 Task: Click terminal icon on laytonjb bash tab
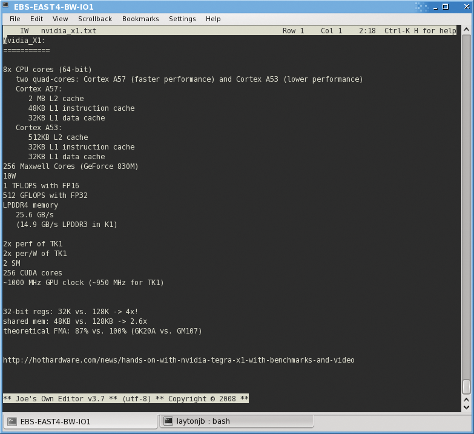point(168,421)
